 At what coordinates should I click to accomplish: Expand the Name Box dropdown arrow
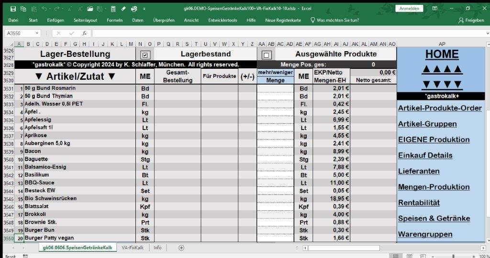point(37,33)
